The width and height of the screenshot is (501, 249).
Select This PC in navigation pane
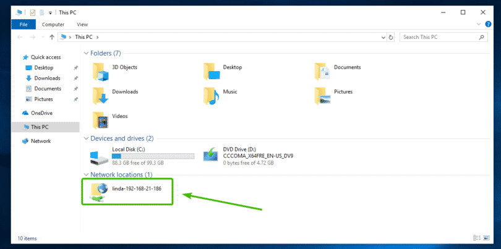click(x=45, y=127)
